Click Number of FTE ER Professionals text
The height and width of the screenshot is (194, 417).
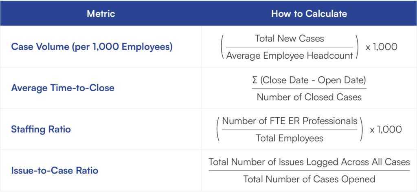pyautogui.click(x=290, y=121)
